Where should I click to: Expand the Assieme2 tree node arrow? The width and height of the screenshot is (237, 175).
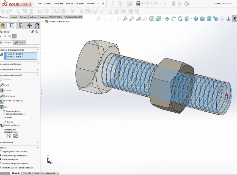click(42, 22)
